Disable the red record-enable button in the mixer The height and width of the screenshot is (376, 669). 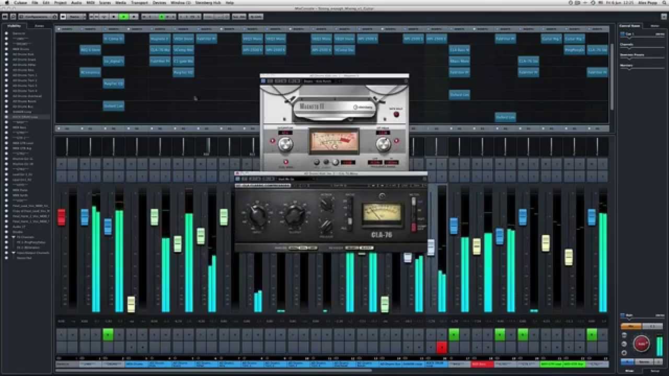(x=442, y=347)
